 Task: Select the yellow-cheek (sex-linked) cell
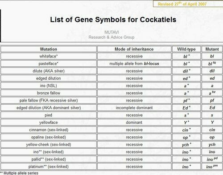49,145
